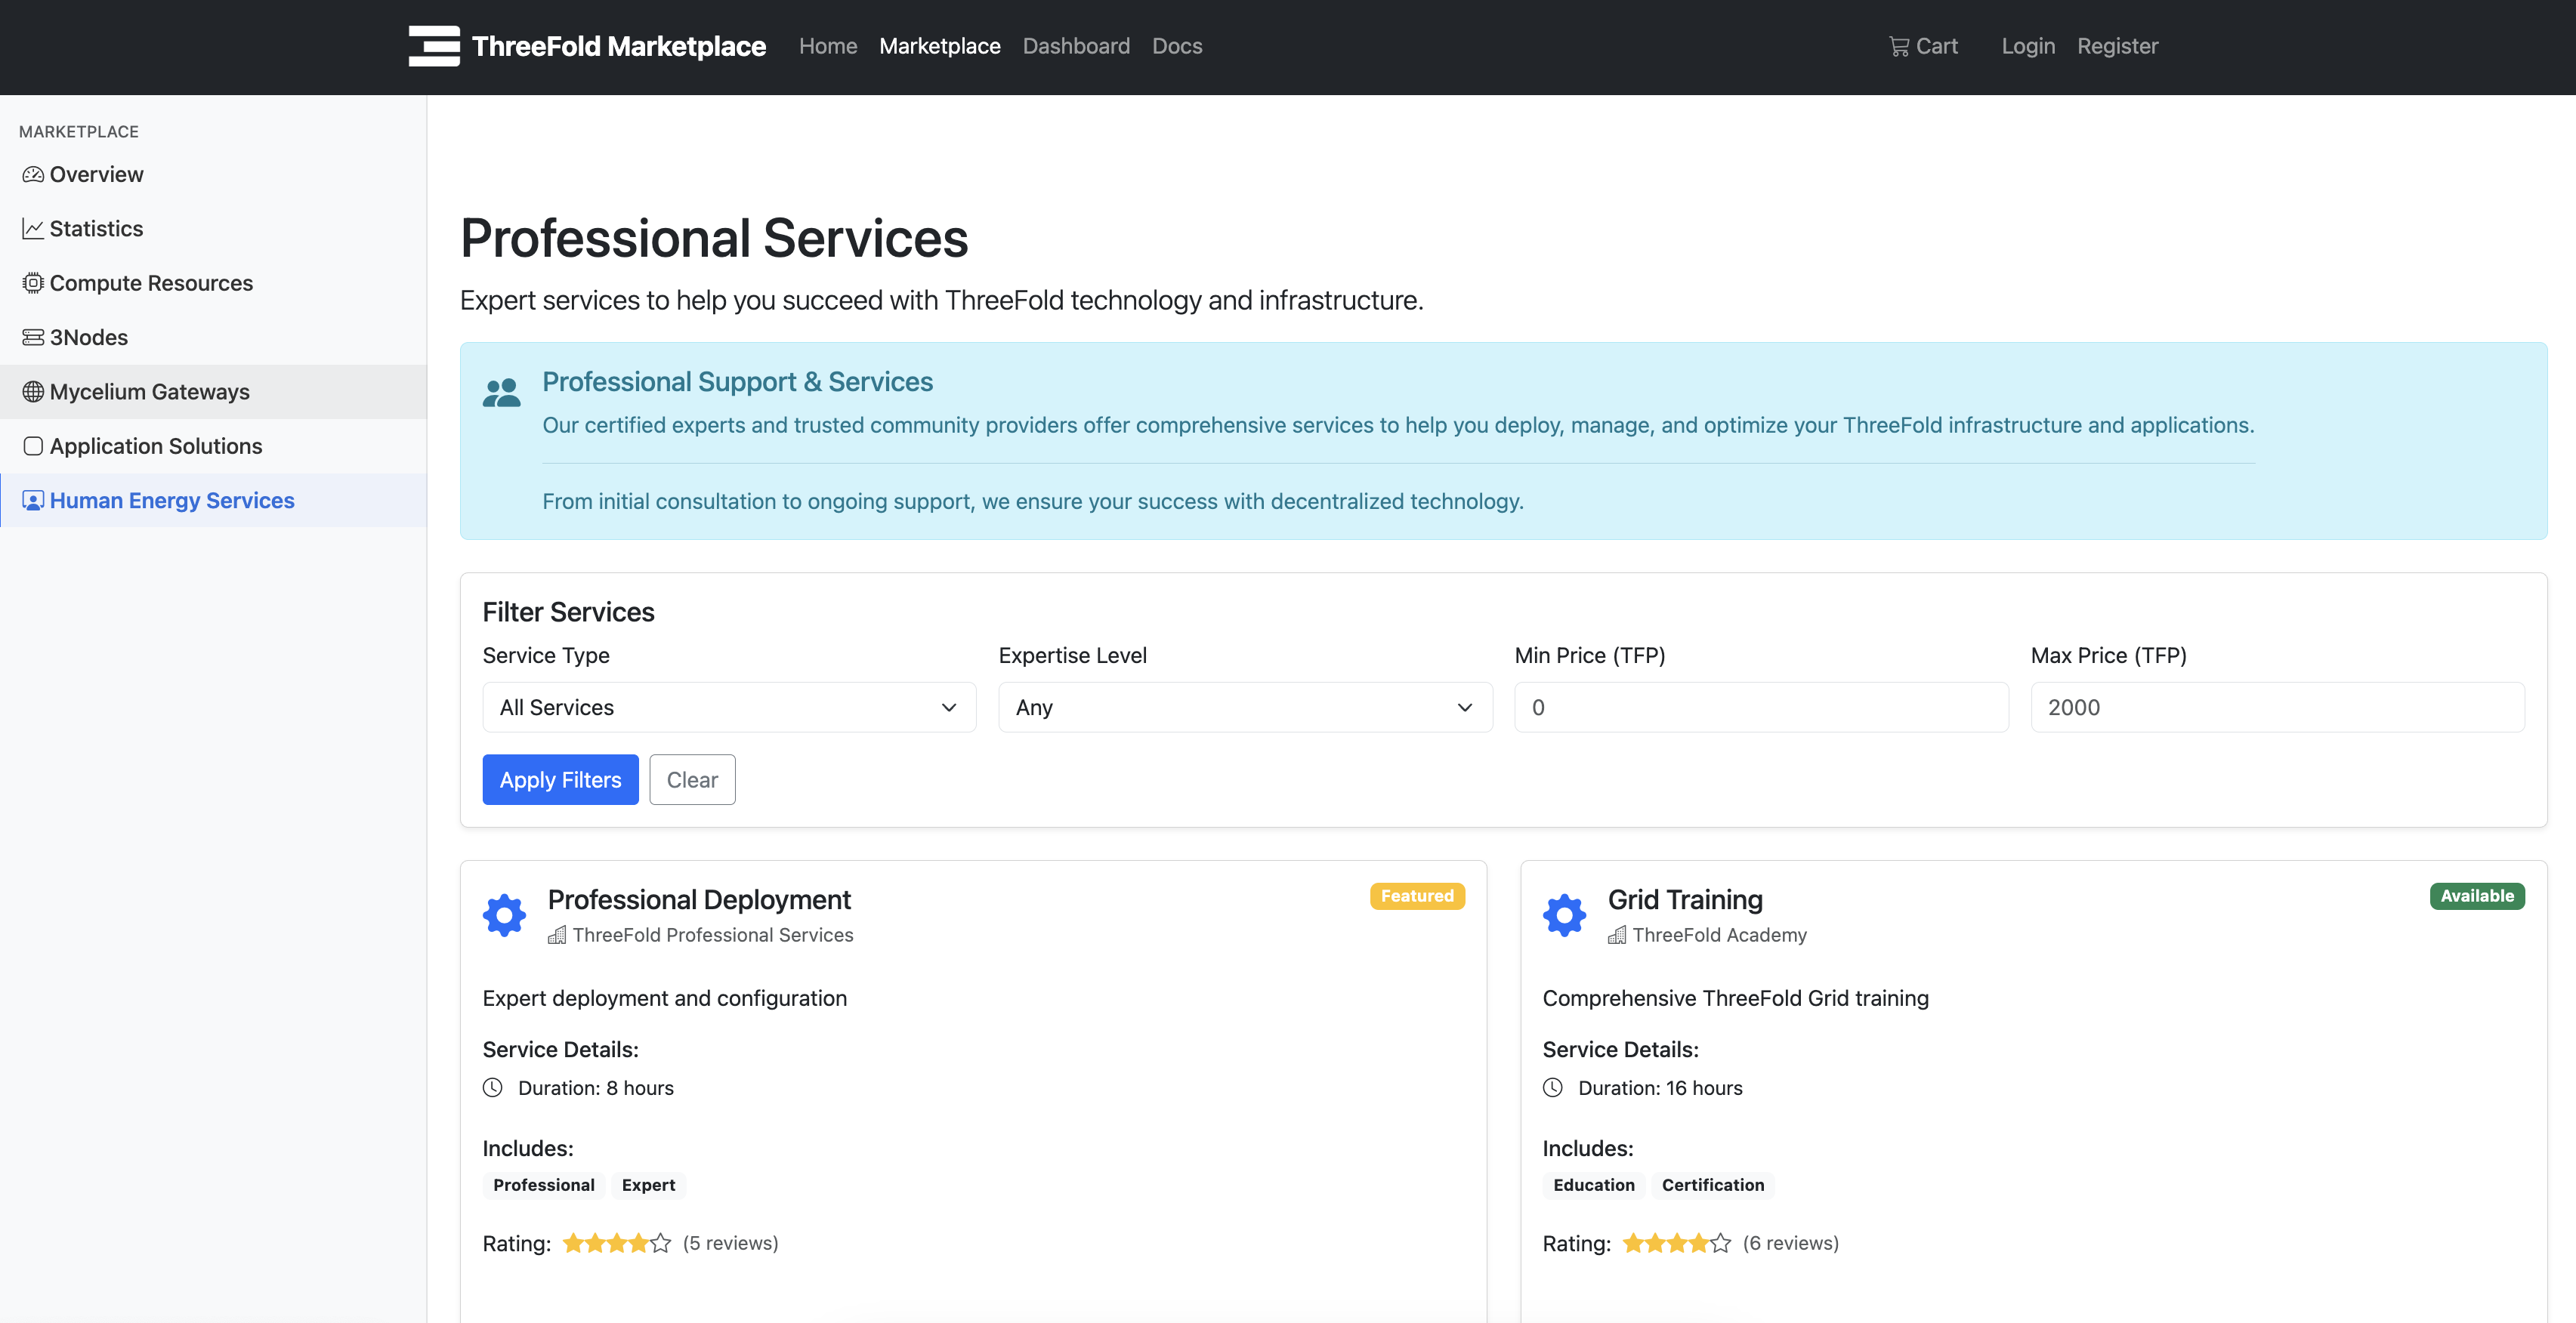Click the ThreeFold Marketplace logo icon
Viewport: 2576px width, 1323px height.
434,46
